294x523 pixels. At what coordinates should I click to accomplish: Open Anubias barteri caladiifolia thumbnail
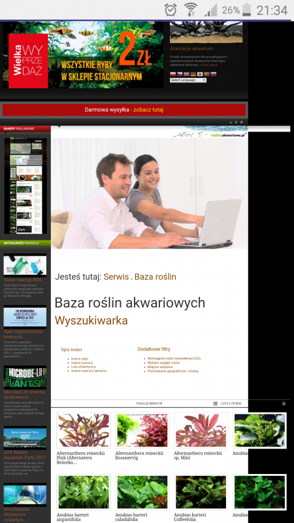coord(142,492)
